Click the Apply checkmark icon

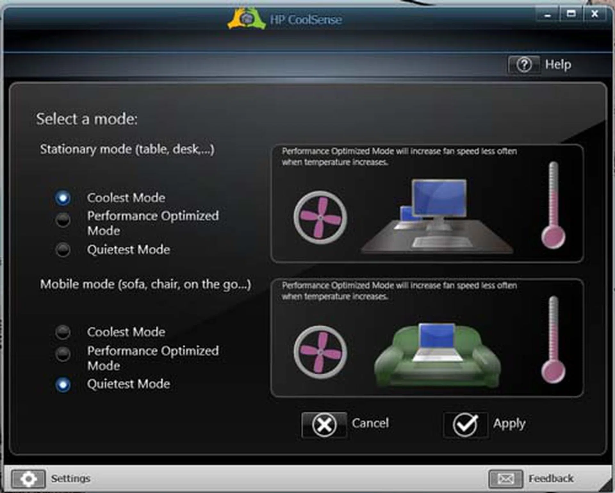click(466, 424)
